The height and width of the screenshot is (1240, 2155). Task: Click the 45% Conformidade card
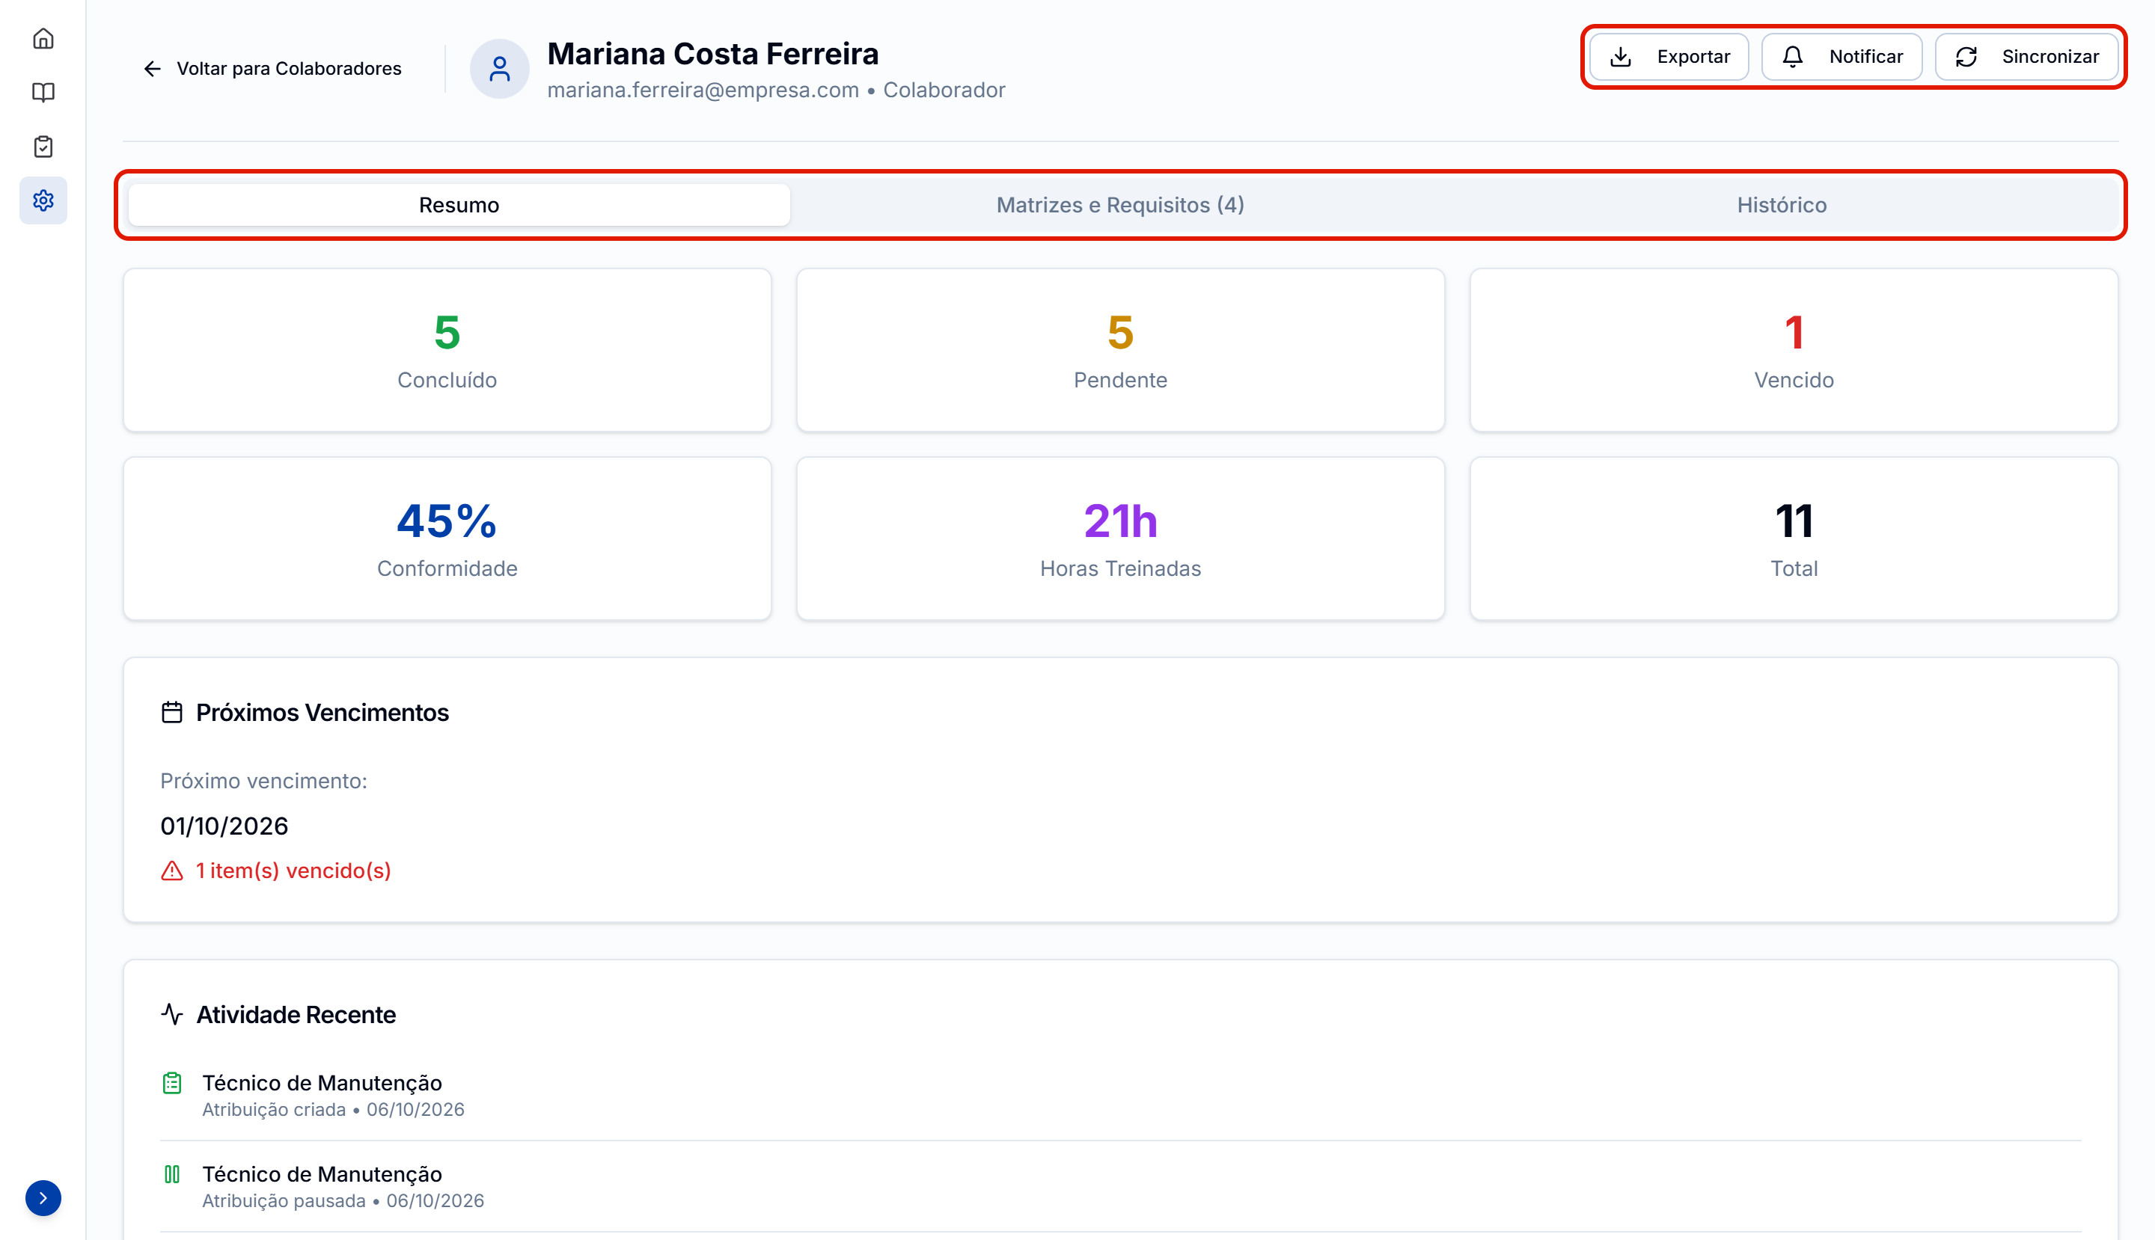point(447,538)
